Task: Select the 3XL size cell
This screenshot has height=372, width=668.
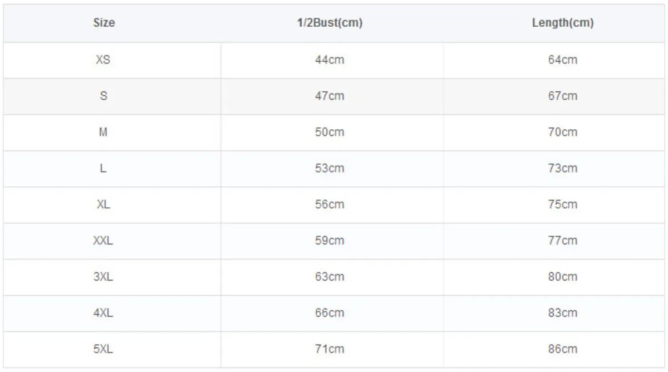Action: coord(104,277)
